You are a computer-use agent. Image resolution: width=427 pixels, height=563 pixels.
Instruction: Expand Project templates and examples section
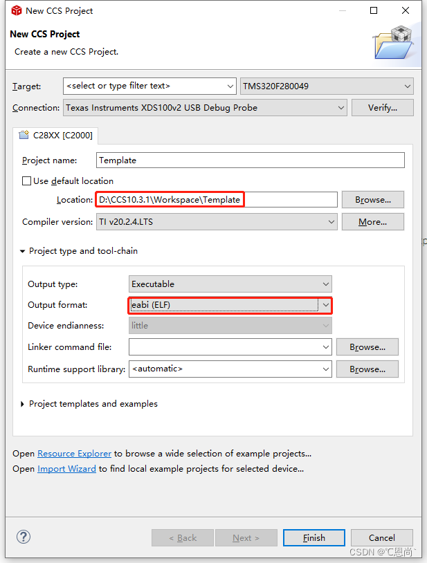coord(23,404)
